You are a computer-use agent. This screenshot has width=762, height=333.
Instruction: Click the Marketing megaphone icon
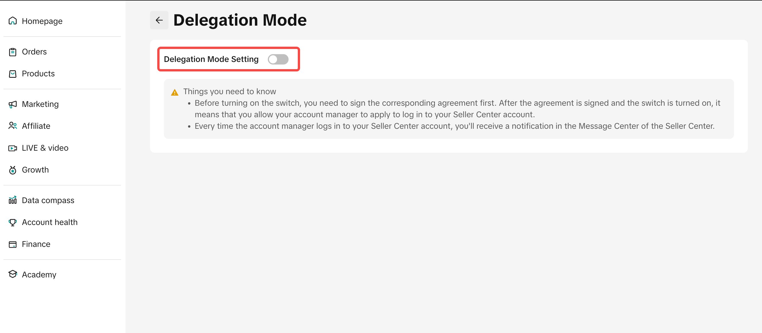[12, 104]
